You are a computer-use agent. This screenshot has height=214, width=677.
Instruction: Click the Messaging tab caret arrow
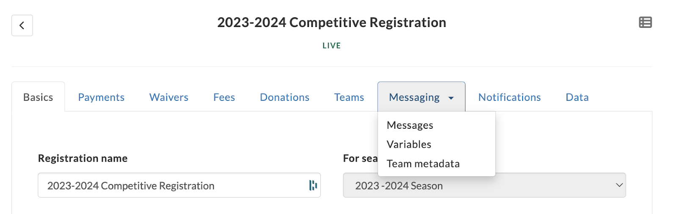(x=451, y=98)
